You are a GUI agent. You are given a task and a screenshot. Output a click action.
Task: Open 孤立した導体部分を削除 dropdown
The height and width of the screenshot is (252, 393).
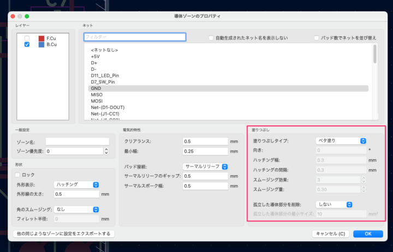click(x=333, y=205)
